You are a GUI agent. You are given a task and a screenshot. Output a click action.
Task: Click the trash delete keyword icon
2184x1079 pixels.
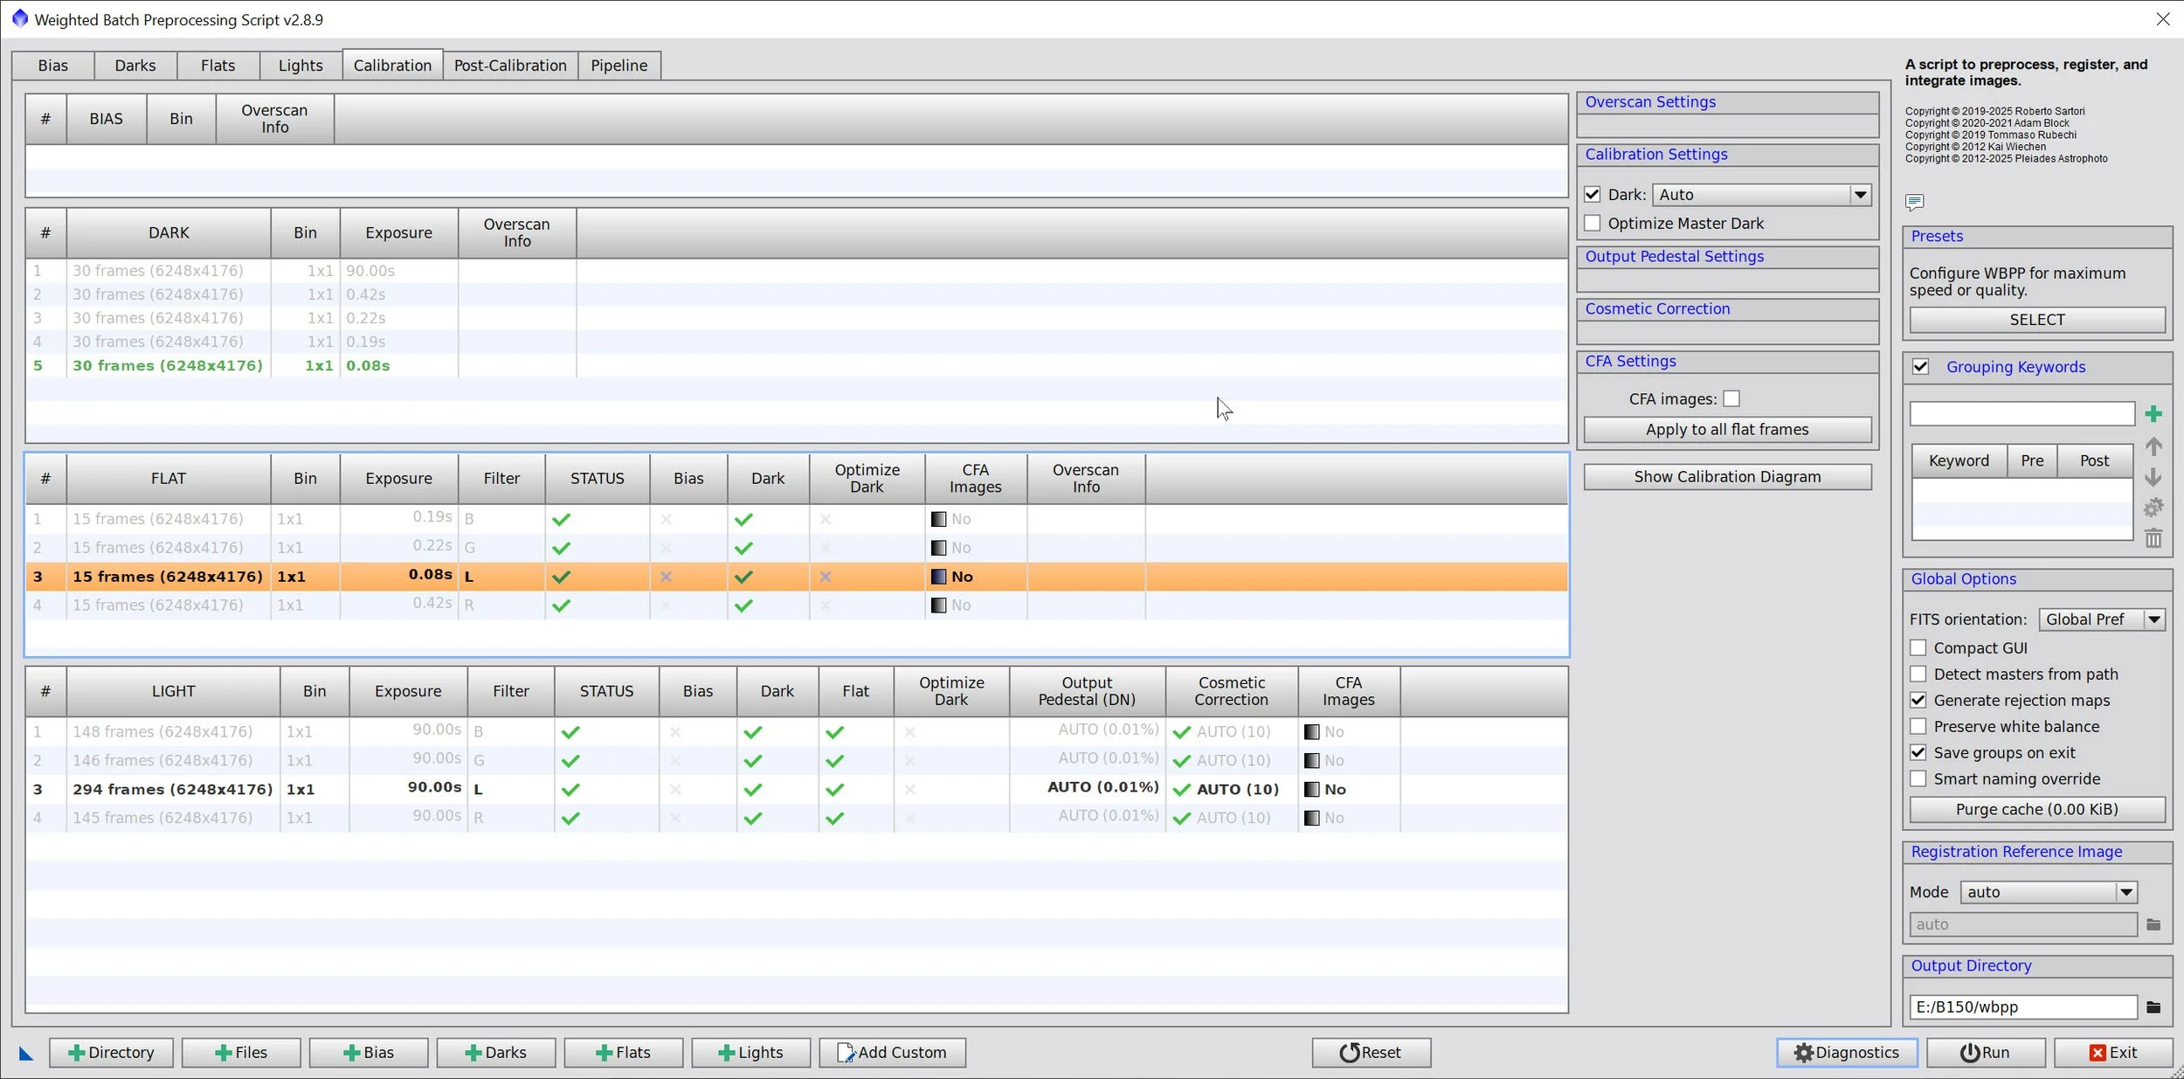(2153, 538)
